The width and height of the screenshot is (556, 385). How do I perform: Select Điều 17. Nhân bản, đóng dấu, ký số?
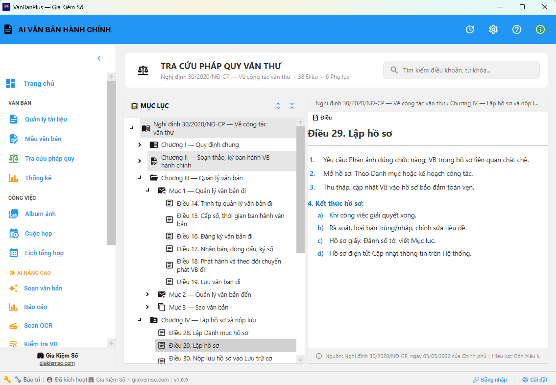click(x=225, y=249)
